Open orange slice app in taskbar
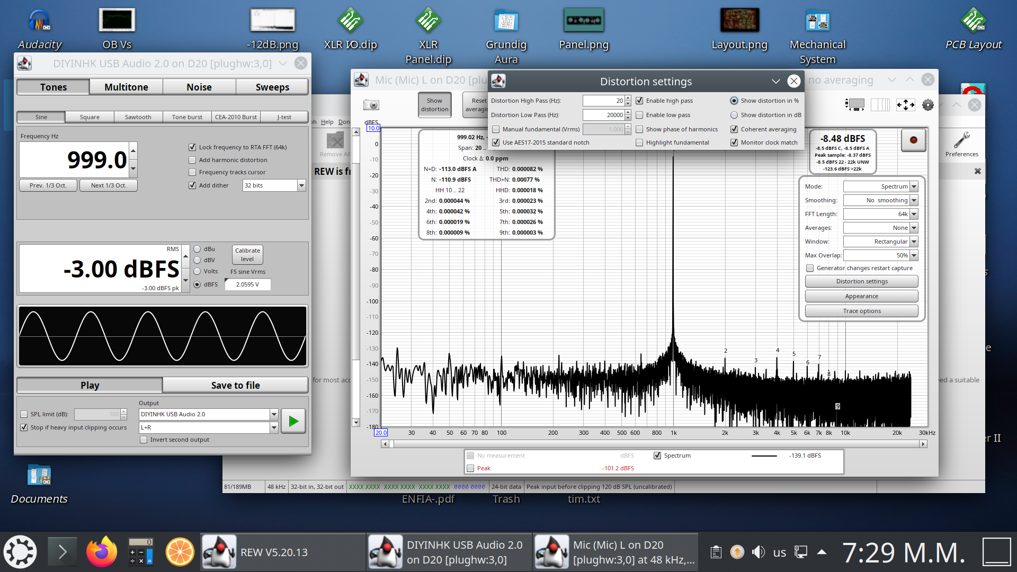The height and width of the screenshot is (572, 1017). pos(180,552)
